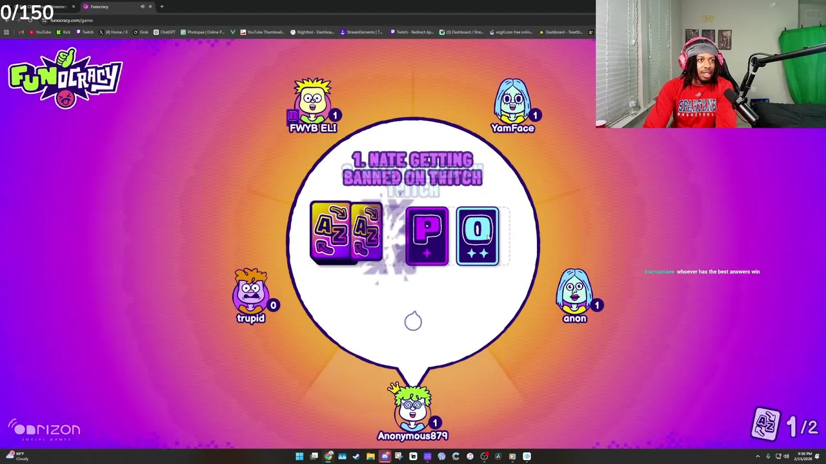The height and width of the screenshot is (464, 826).
Task: Click the Orizon Social Games logo
Action: (45, 430)
